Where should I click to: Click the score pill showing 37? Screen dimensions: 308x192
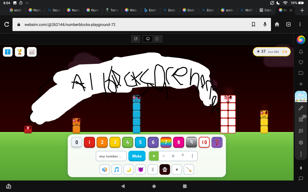(272, 52)
